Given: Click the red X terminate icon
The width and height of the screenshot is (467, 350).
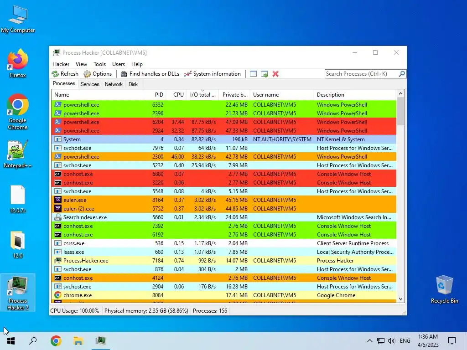Looking at the screenshot, I should tap(275, 74).
